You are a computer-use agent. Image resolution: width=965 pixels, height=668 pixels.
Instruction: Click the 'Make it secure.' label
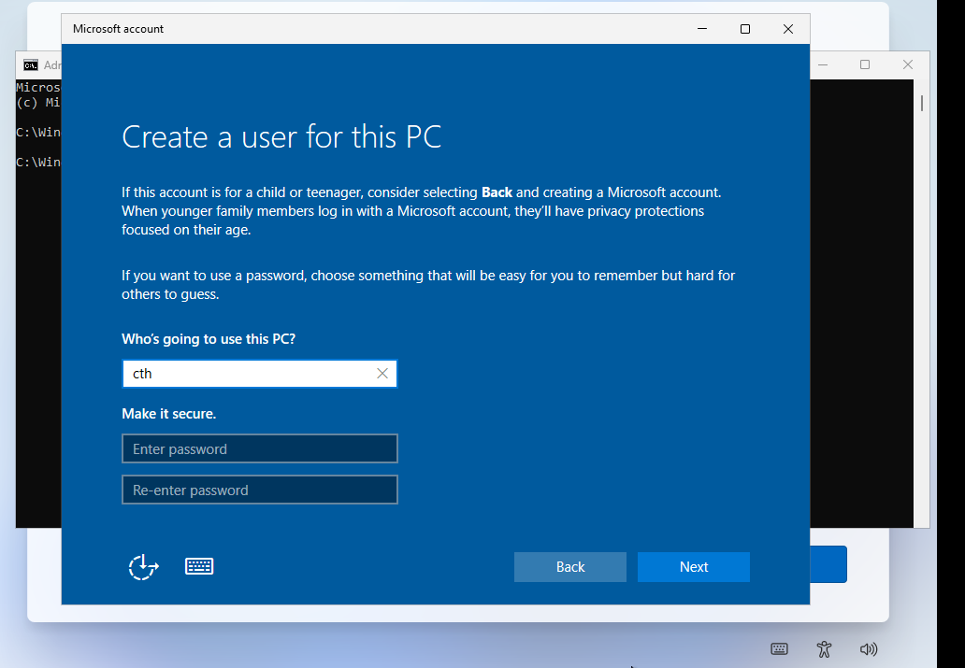(168, 414)
